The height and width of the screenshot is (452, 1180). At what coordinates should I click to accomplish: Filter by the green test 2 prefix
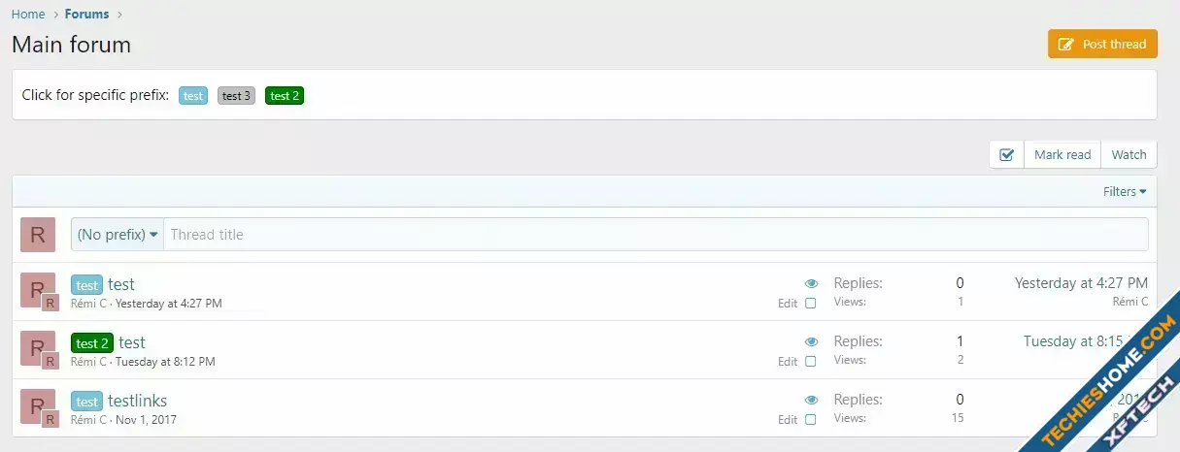(285, 96)
